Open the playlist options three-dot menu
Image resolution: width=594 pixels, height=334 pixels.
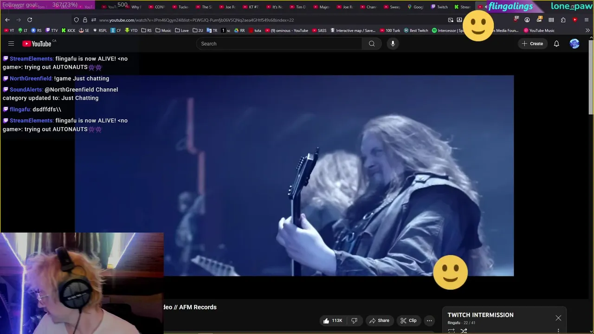558,331
